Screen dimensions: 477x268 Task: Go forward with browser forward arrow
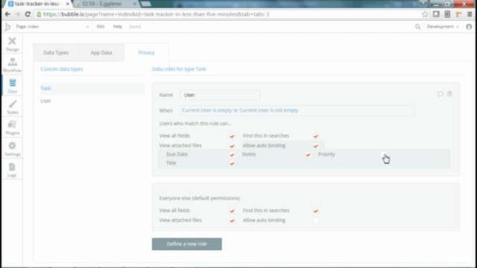click(18, 14)
